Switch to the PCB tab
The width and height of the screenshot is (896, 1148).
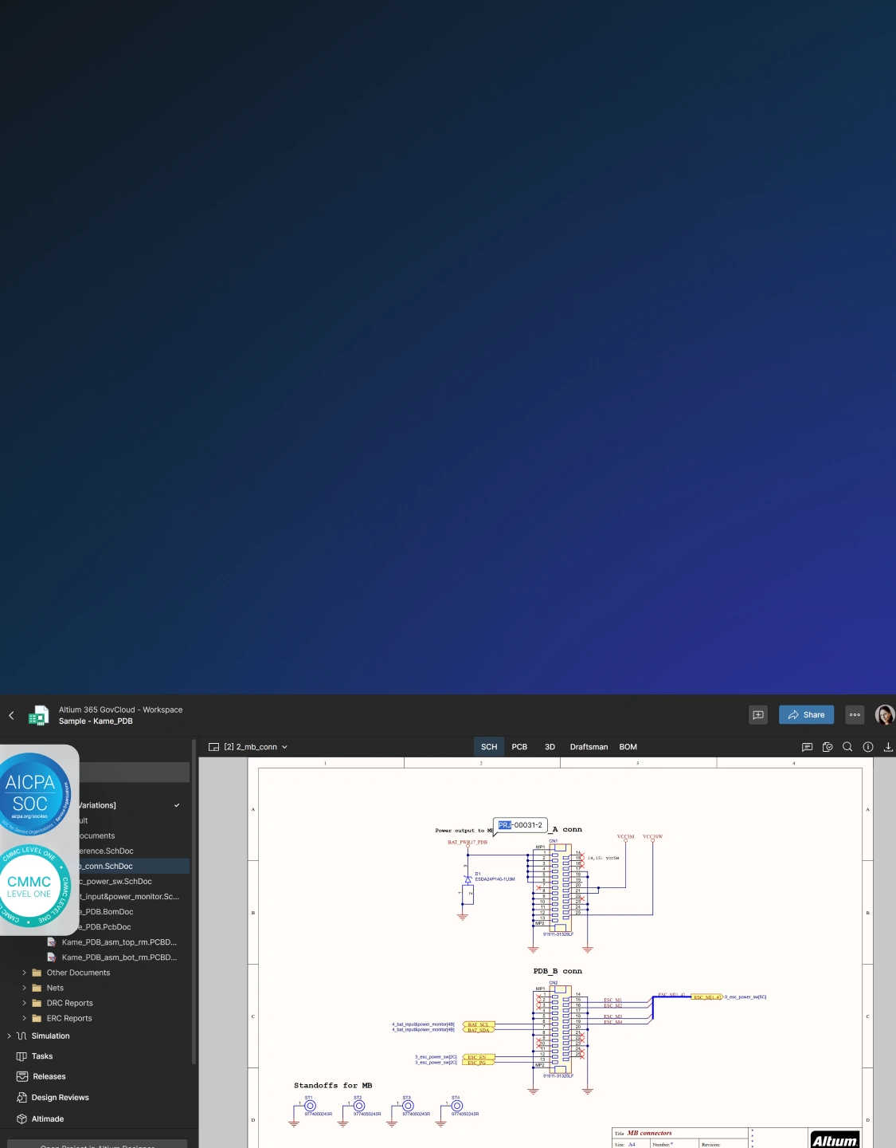(519, 747)
